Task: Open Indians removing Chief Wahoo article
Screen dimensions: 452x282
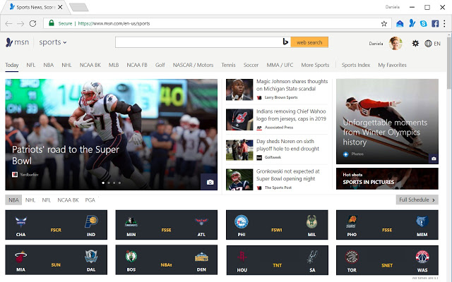Action: 291,115
